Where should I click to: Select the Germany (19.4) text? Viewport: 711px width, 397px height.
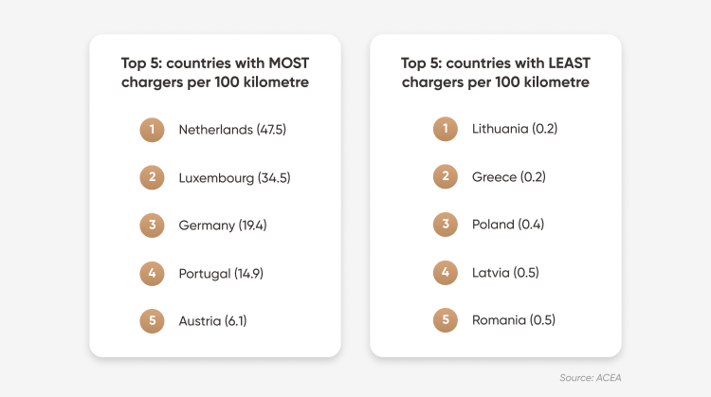[x=223, y=226]
